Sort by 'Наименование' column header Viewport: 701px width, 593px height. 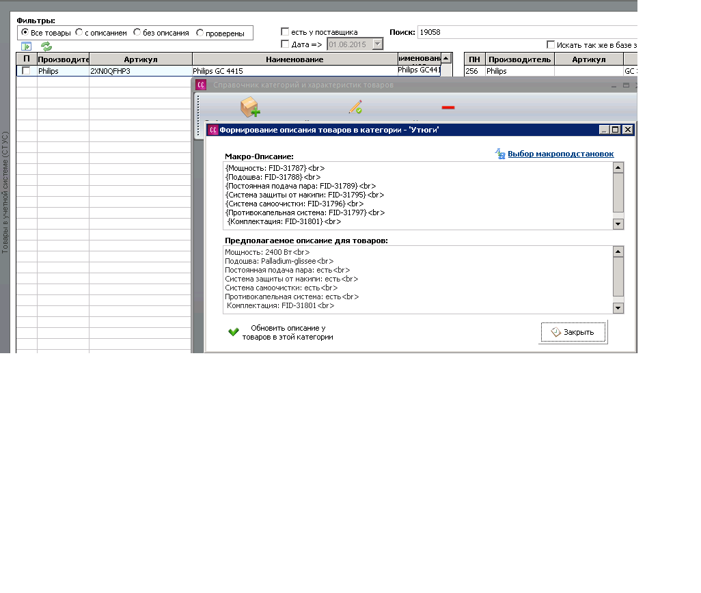click(x=294, y=59)
